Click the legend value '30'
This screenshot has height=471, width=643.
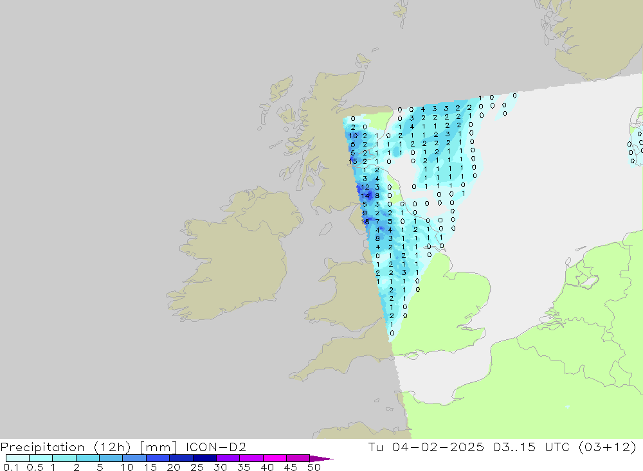[220, 467]
